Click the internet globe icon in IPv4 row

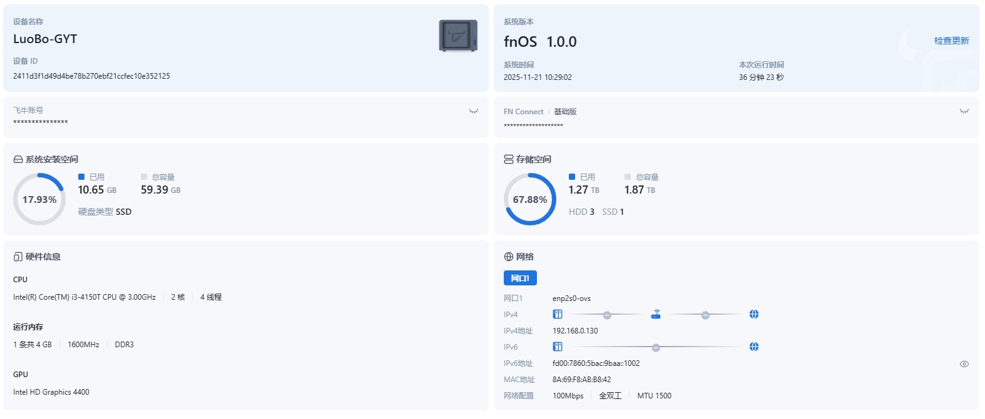pos(754,314)
